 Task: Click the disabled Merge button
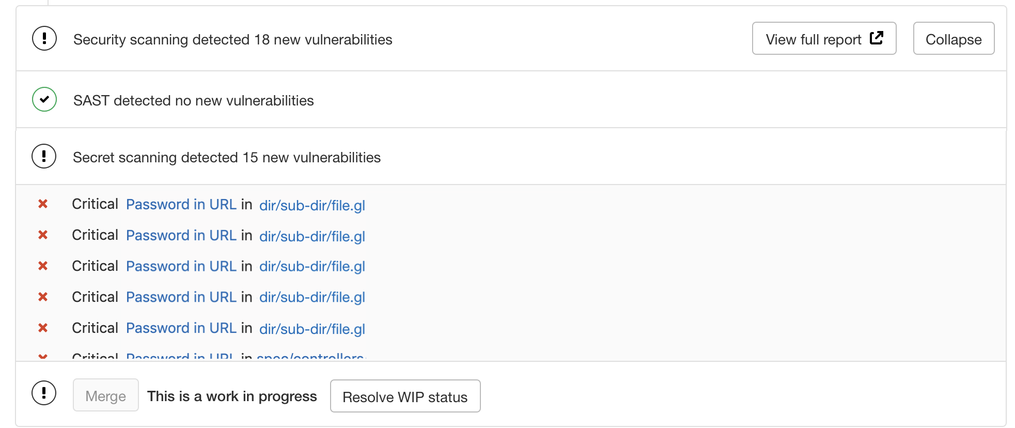[x=105, y=395]
